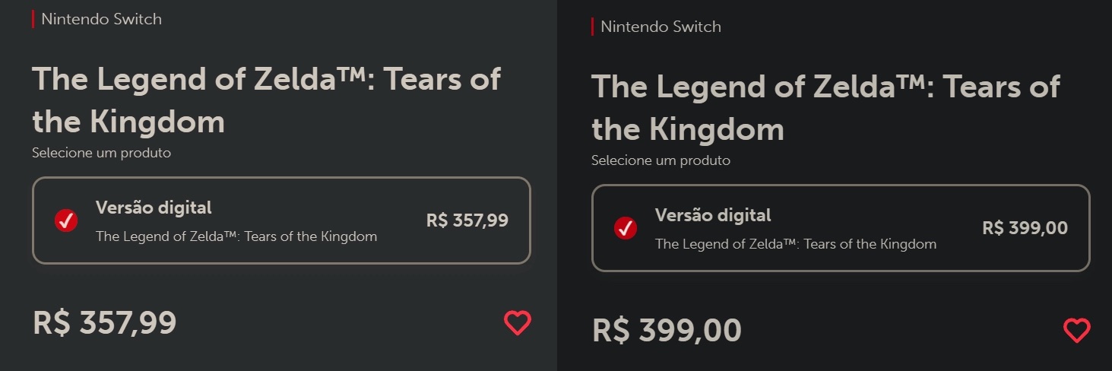Screen dimensions: 1112x371
Task: Open Nintendo Switch platform link above R$ 399,00 listing
Action: (661, 27)
